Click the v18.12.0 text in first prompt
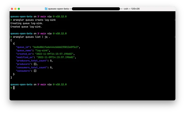The width and height of the screenshot is (185, 113). tap(61, 16)
